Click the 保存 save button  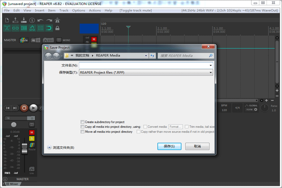pos(169,146)
